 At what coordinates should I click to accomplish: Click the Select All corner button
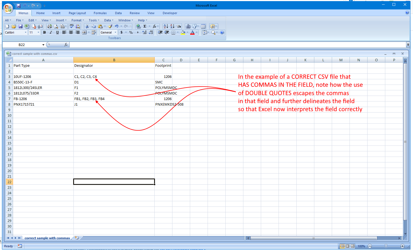coord(9,60)
